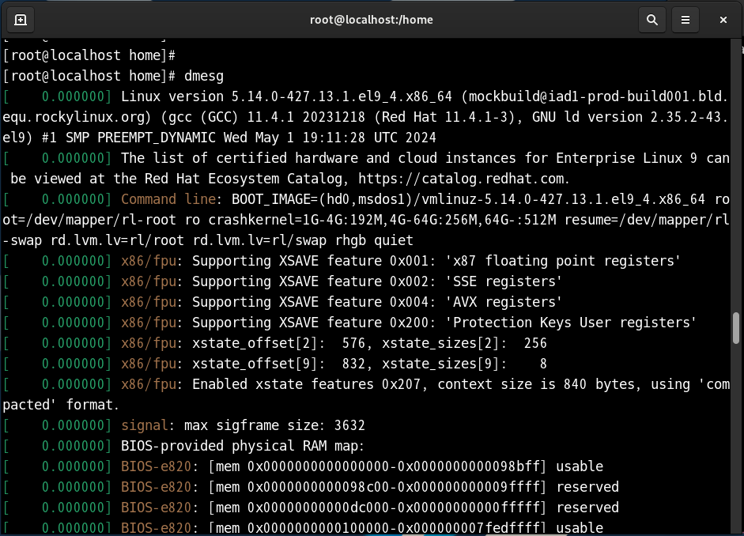Click 'BIOS-provided physical RAM map' line

coord(184,446)
